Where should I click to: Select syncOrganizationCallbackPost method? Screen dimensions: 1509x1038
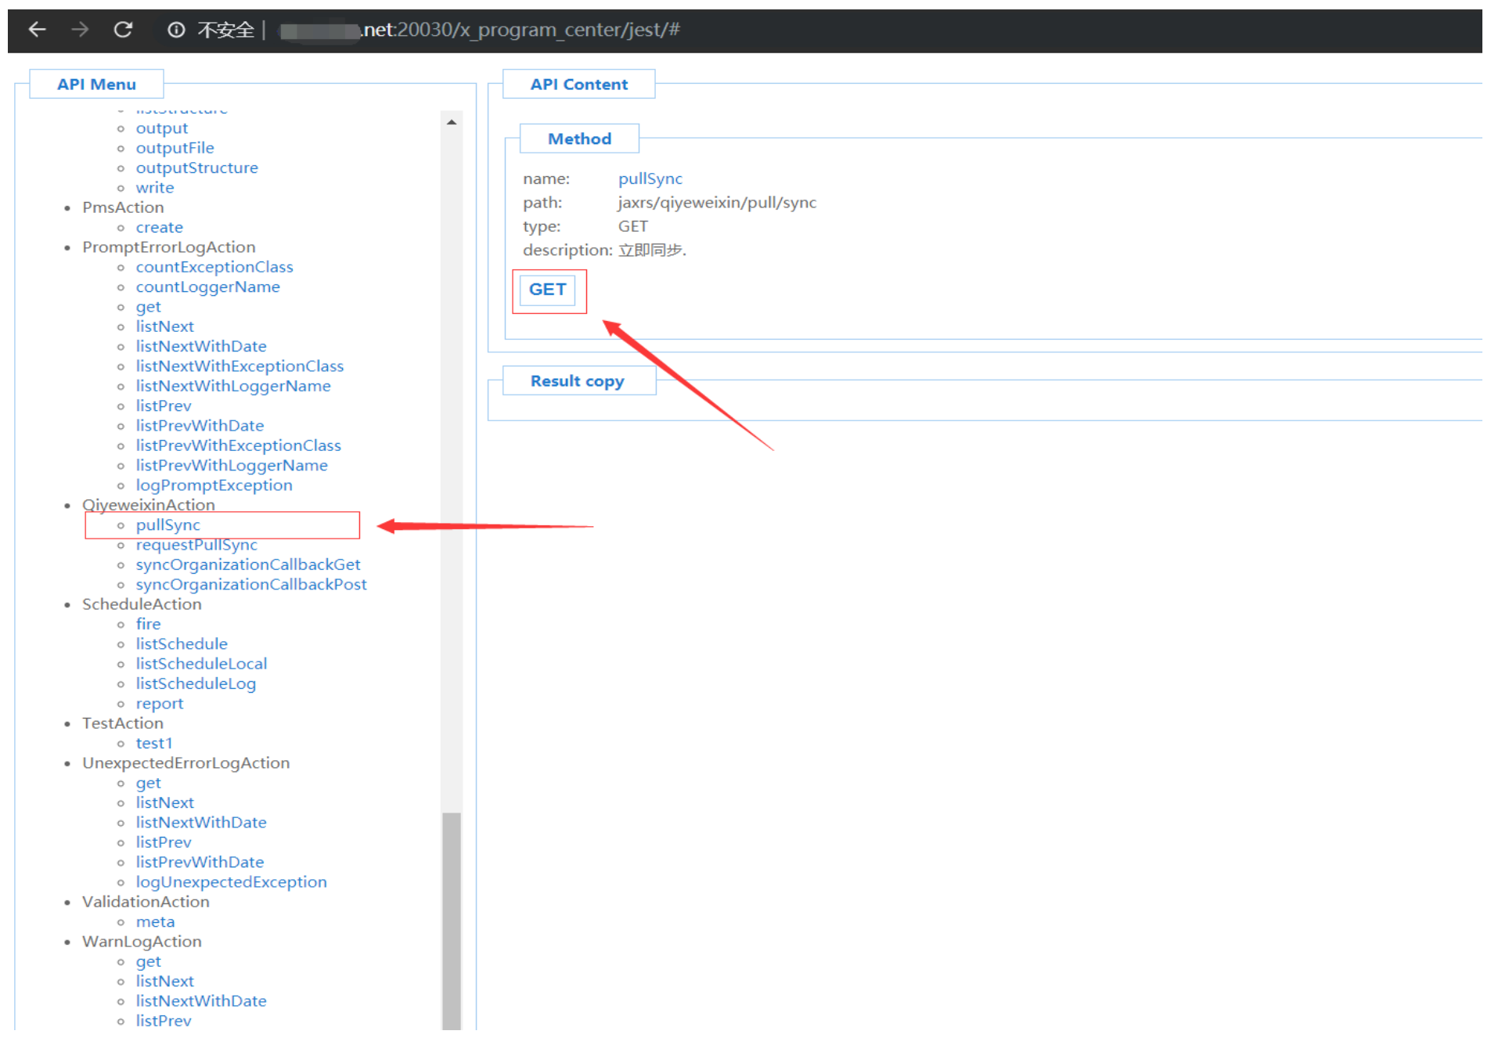pyautogui.click(x=250, y=585)
